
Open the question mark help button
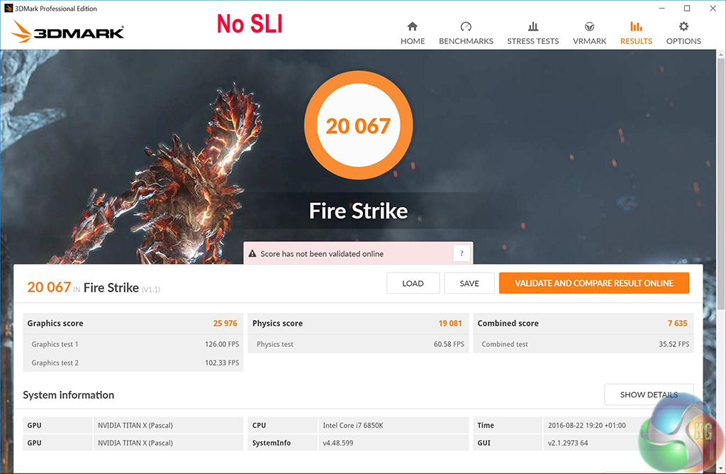point(462,253)
